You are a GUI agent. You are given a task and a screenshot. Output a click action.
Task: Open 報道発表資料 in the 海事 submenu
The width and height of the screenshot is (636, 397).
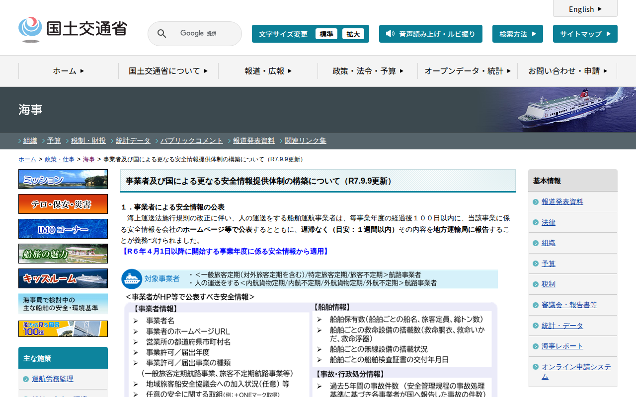[x=254, y=140]
